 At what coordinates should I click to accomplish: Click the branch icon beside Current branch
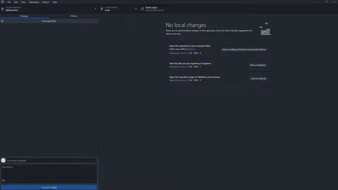102,9
